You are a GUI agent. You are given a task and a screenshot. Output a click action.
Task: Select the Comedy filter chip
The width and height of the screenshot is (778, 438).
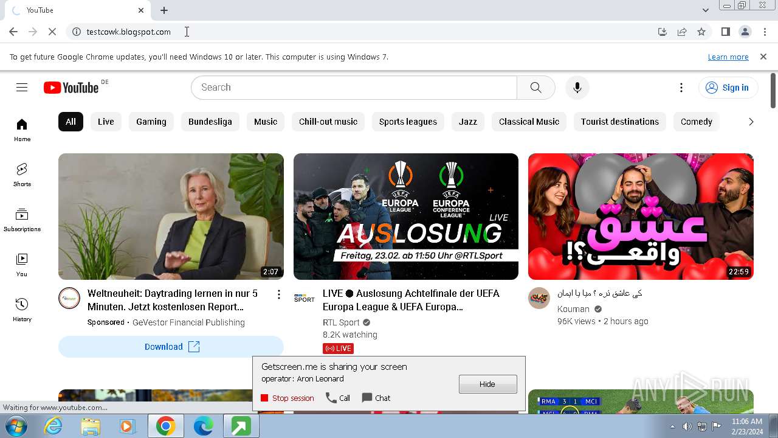(696, 122)
